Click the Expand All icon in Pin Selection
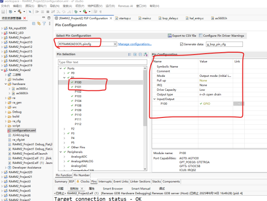 [x=135, y=55]
